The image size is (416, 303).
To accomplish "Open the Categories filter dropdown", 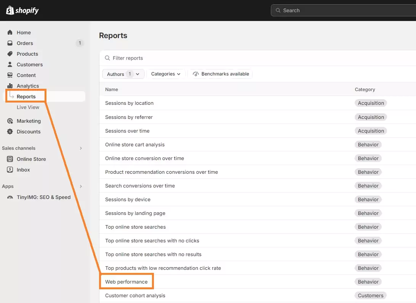I will (x=166, y=74).
